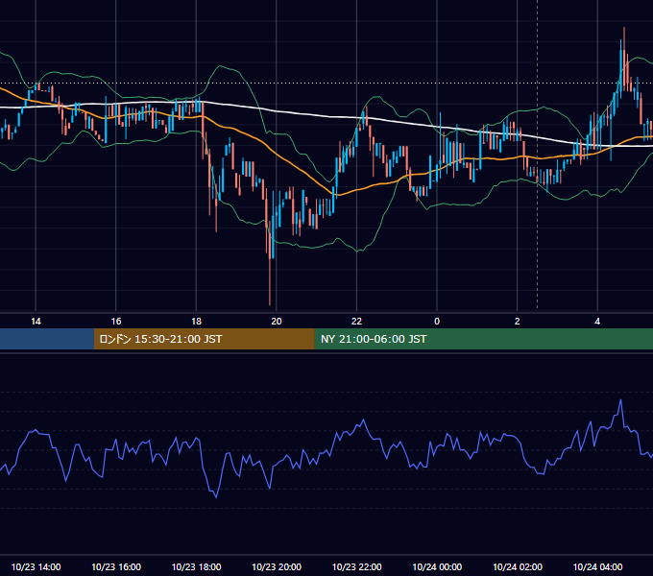Click the hour label 0 on time axis
This screenshot has height=576, width=653.
[x=437, y=322]
